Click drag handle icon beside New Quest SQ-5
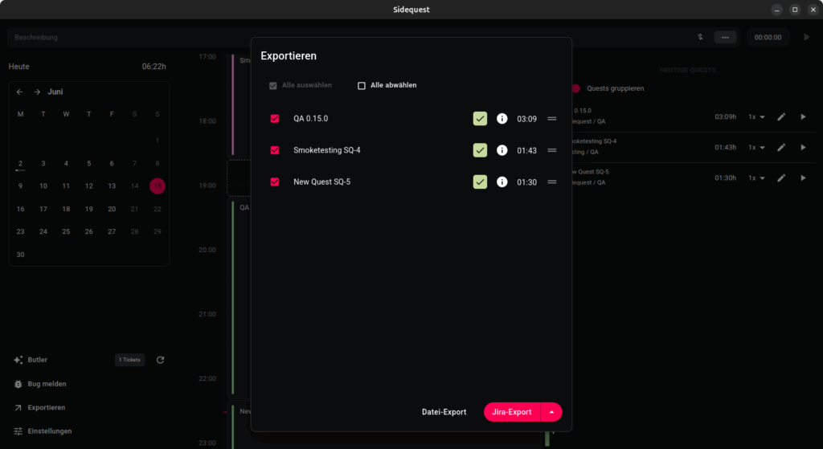Viewport: 823px width, 449px height. [552, 182]
